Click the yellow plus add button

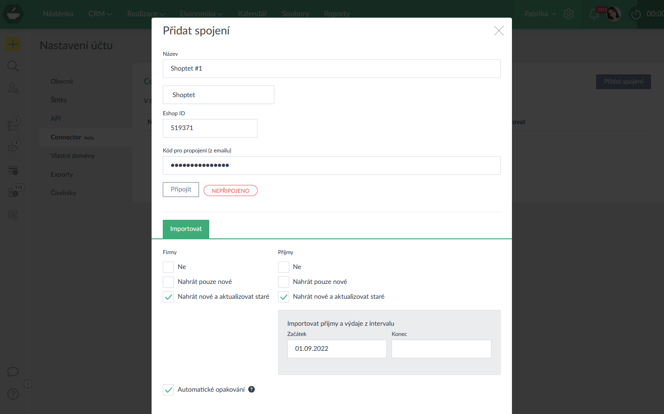coord(13,44)
